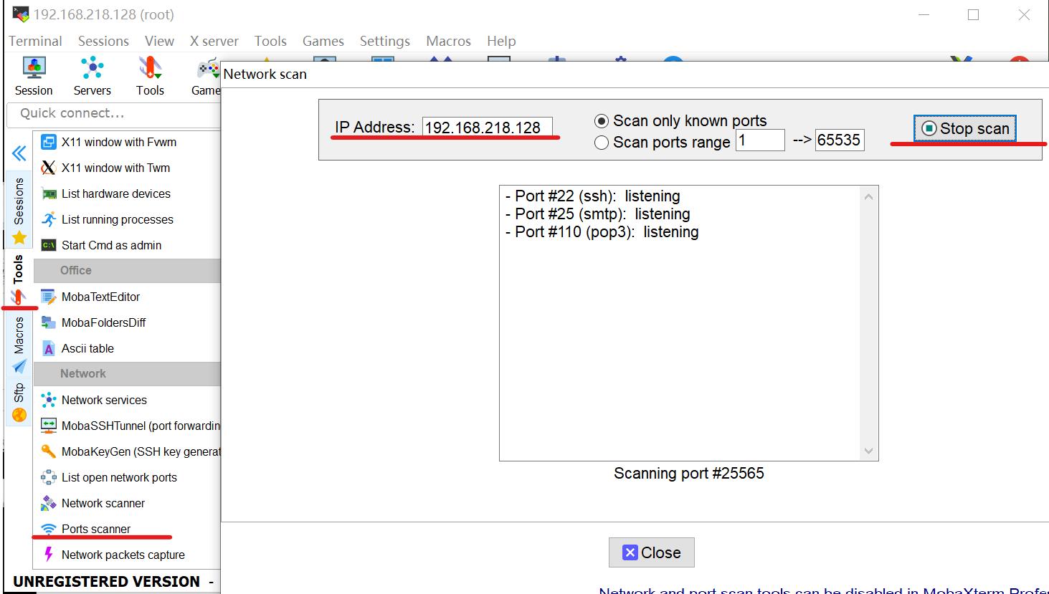Focus the start port field
1049x594 pixels.
click(x=760, y=140)
